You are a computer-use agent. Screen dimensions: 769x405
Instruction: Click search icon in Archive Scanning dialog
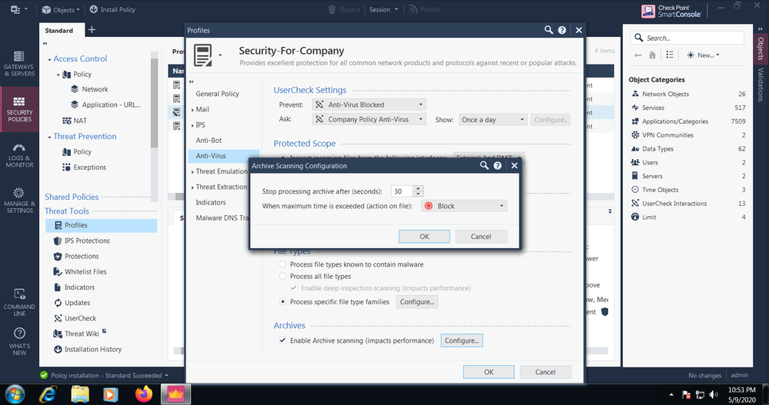pyautogui.click(x=484, y=165)
